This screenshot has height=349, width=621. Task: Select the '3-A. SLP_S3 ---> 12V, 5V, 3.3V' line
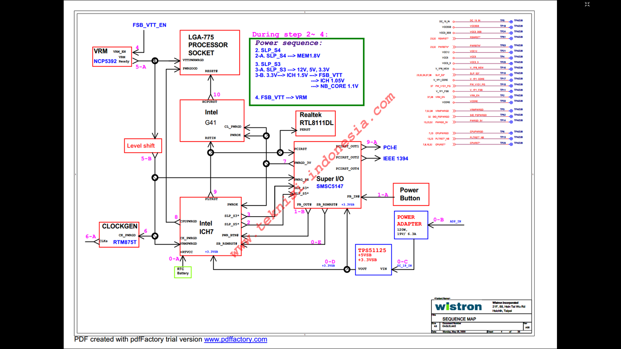click(292, 70)
